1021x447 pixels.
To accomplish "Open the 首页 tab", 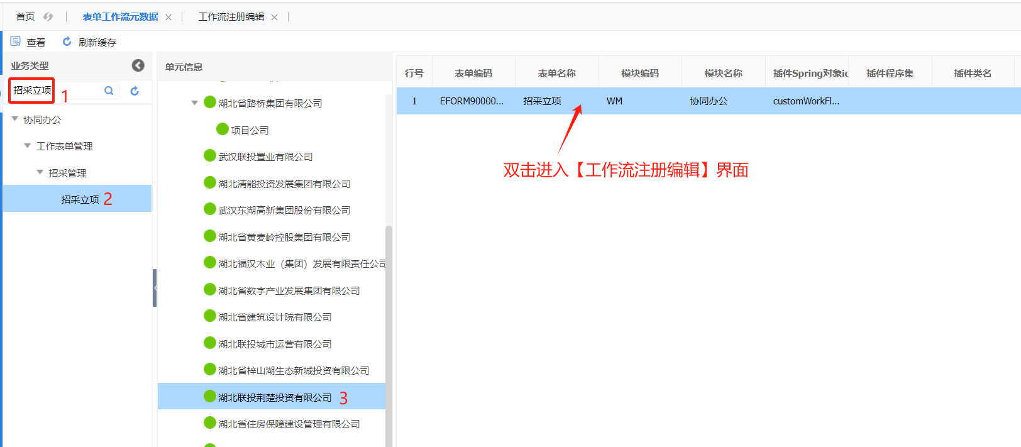I will point(25,17).
